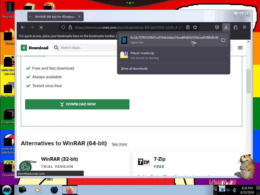Click the dark box taskbar icon
The width and height of the screenshot is (260, 195).
coord(22,190)
